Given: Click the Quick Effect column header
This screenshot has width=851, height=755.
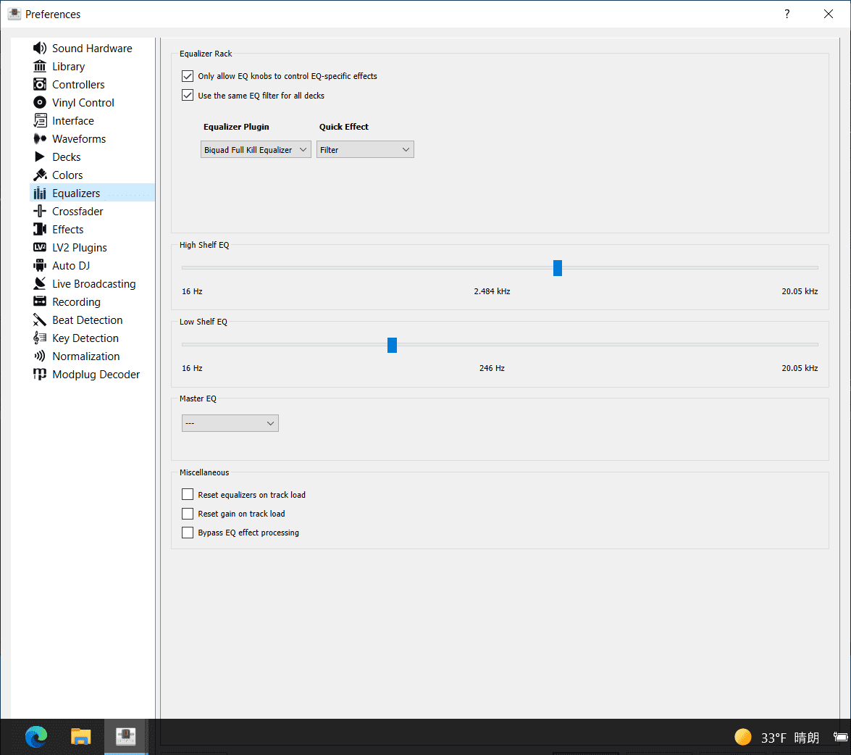Looking at the screenshot, I should pyautogui.click(x=343, y=127).
